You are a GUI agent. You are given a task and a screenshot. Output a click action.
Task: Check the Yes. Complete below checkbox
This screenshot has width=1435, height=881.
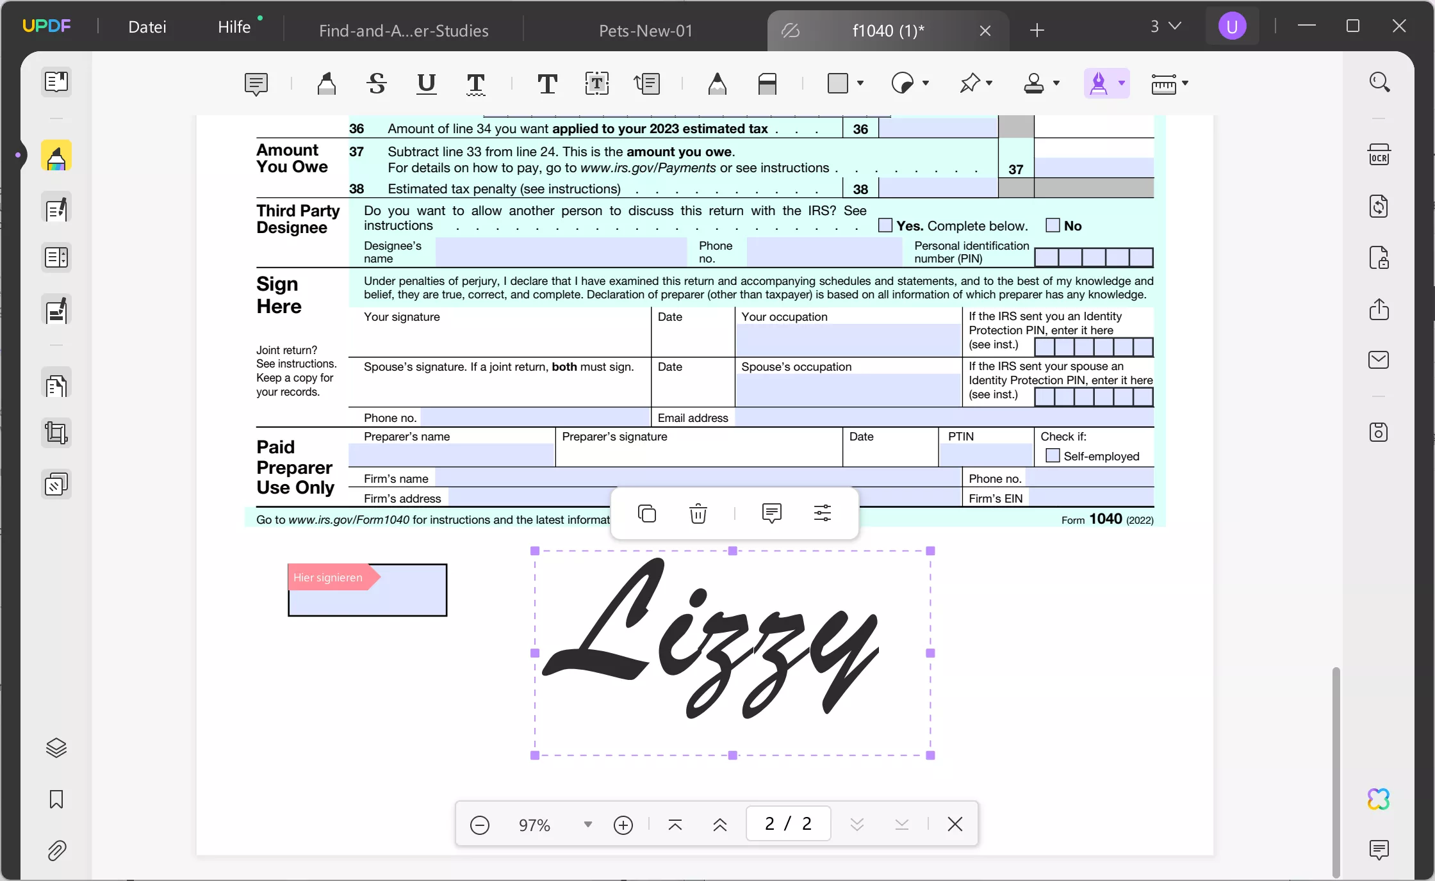885,225
